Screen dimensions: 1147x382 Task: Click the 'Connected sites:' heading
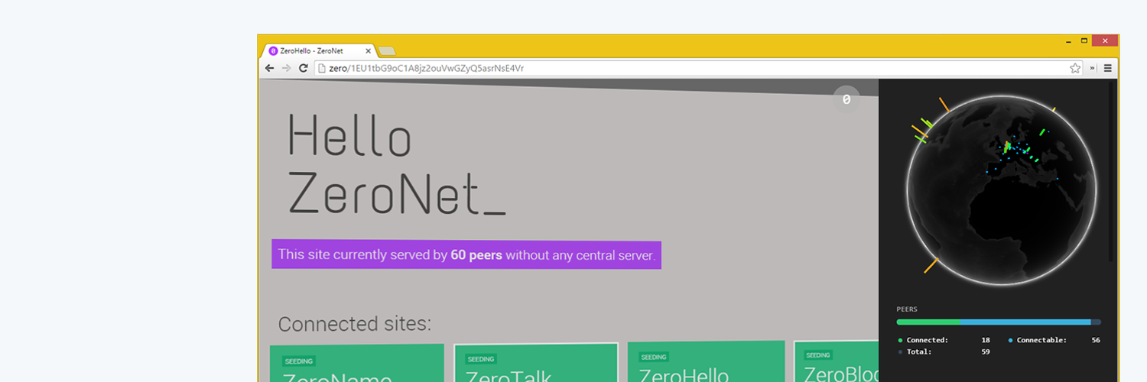tap(355, 324)
